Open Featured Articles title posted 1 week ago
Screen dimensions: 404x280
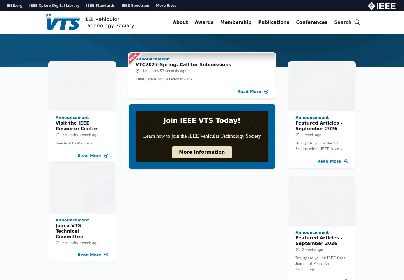coord(319,126)
